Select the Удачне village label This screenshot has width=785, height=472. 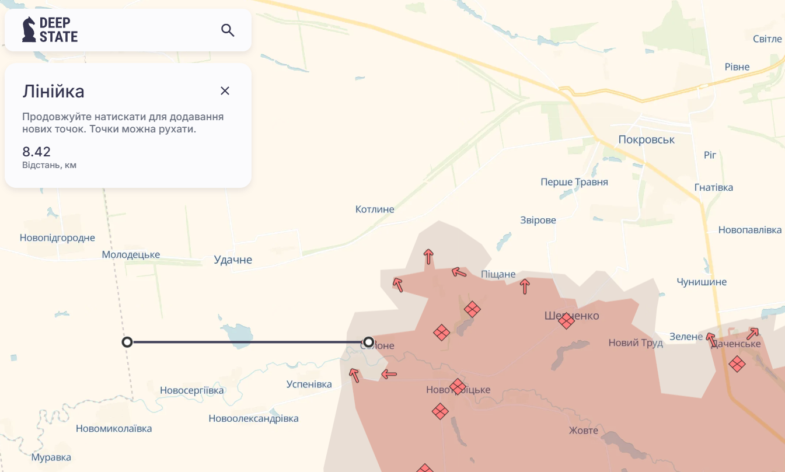[x=233, y=259]
